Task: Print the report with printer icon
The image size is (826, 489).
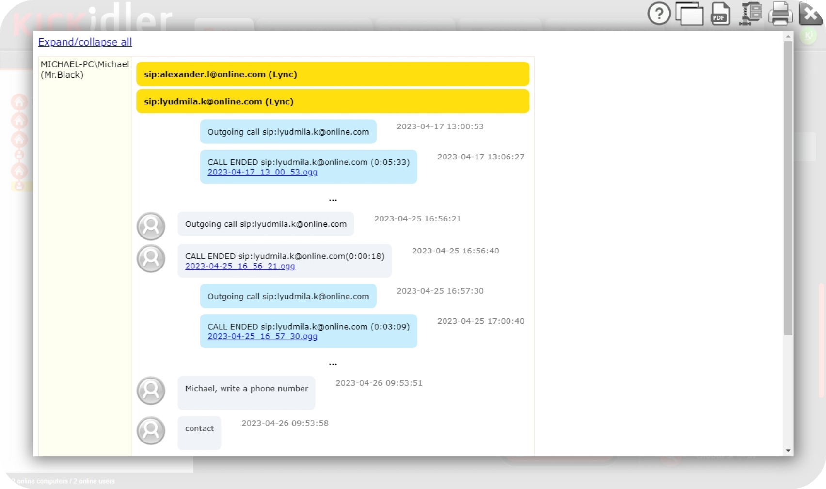Action: tap(780, 14)
